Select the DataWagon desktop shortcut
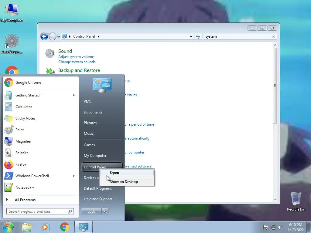This screenshot has height=233, width=311. coord(12,44)
